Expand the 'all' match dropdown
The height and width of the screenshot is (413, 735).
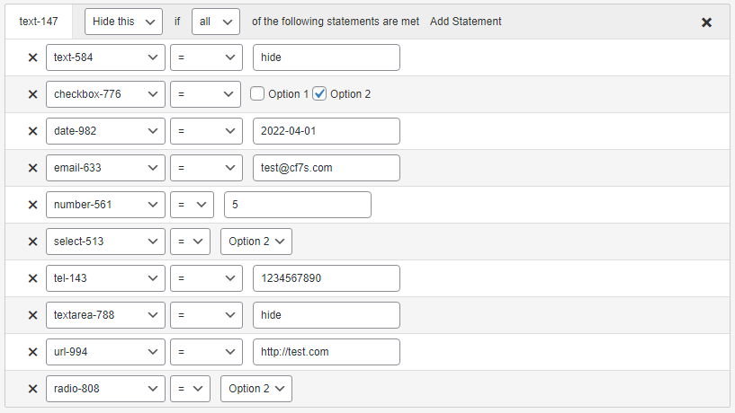point(216,22)
